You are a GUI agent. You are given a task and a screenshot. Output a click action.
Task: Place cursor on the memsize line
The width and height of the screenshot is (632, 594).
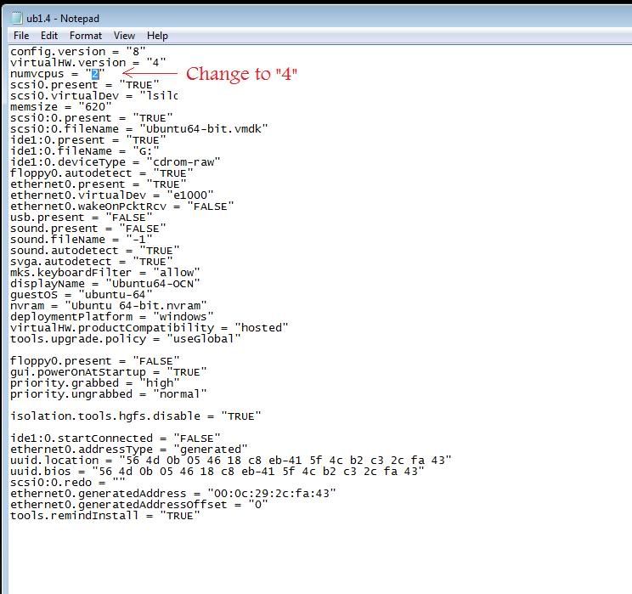[x=60, y=107]
